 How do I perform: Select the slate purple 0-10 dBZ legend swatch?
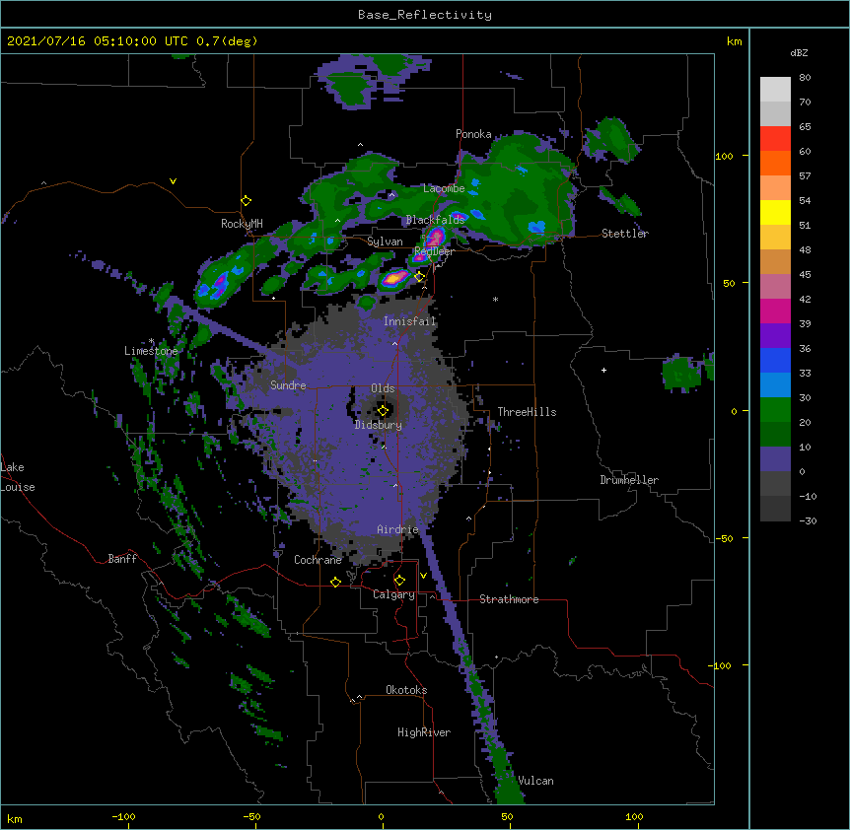775,459
